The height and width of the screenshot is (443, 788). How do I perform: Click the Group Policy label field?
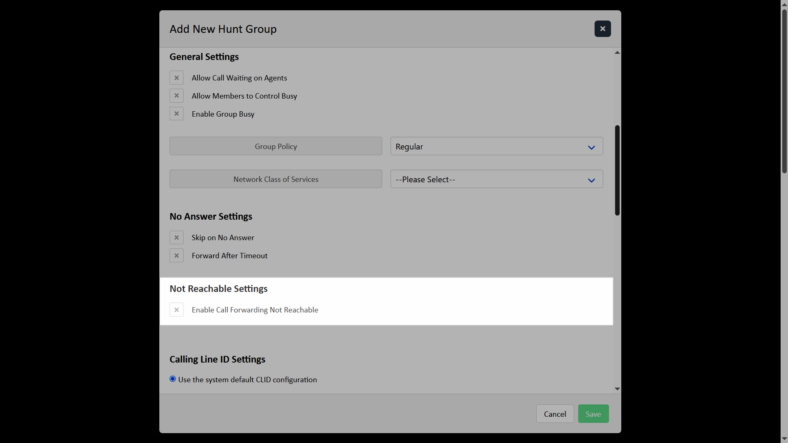pos(276,147)
